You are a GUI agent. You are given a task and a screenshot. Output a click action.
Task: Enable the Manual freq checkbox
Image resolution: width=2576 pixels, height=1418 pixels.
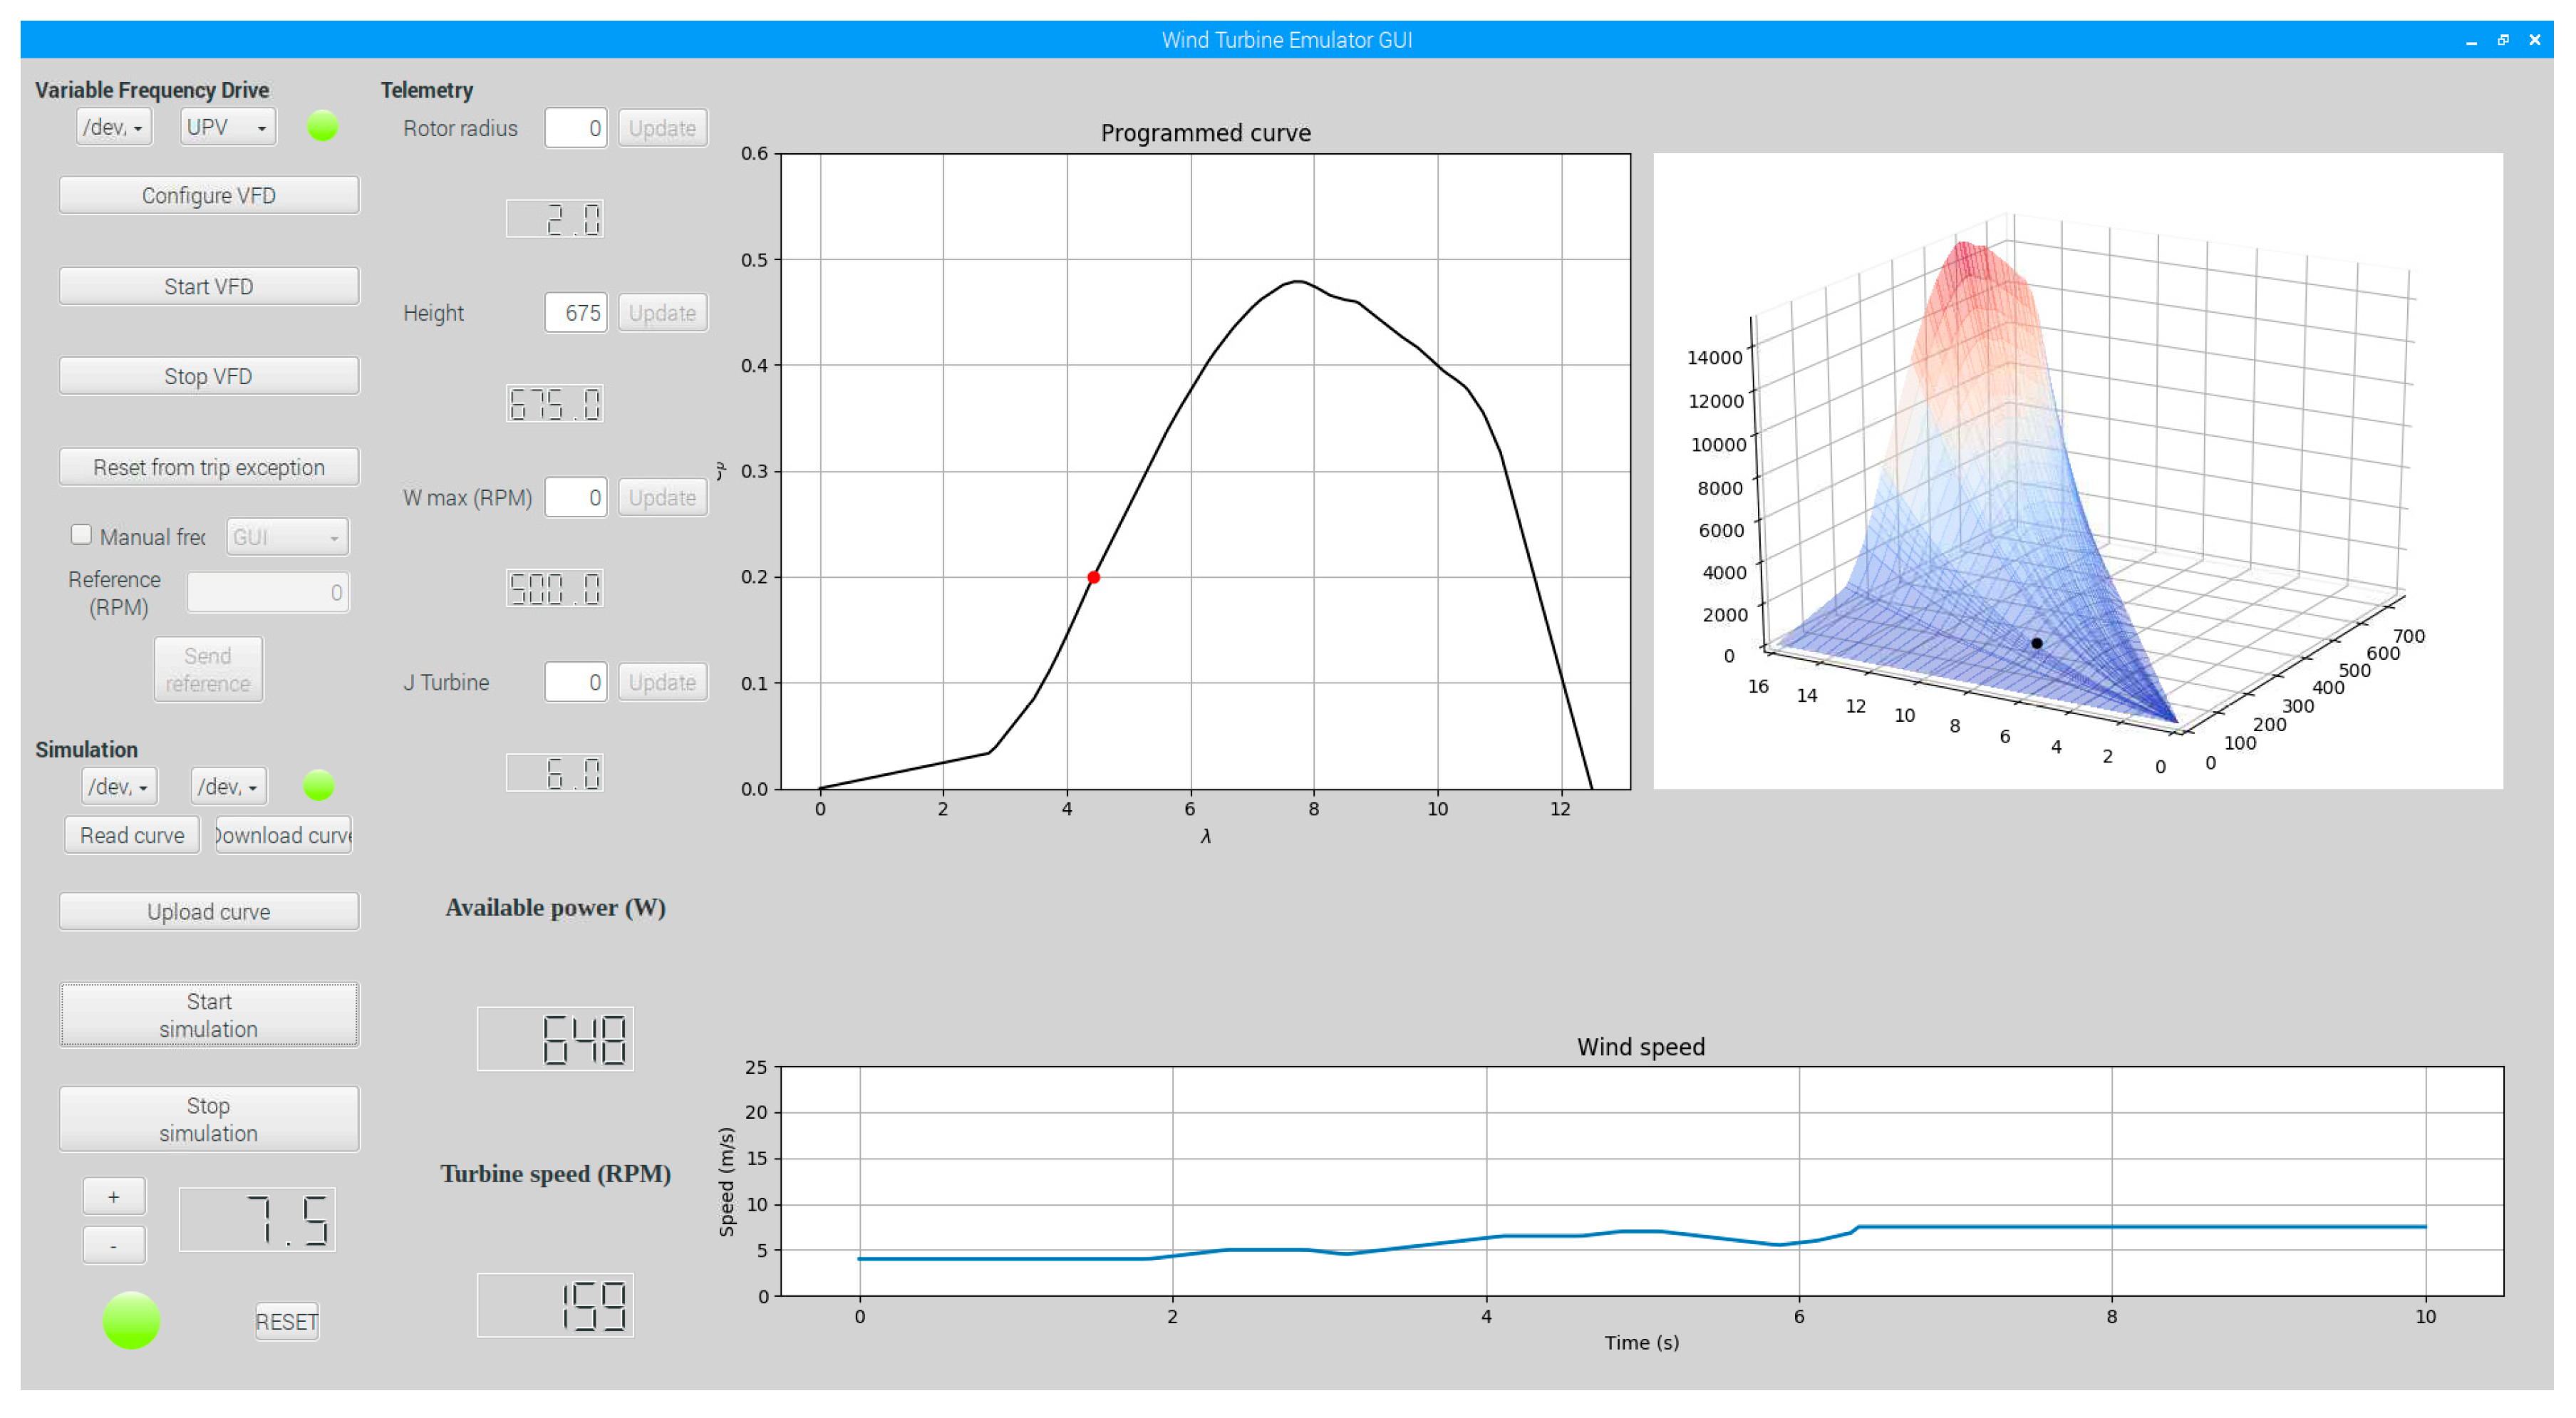click(81, 535)
